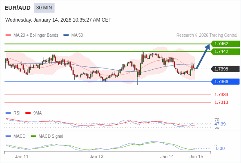This screenshot has height=163, width=241.
Task: Click the RSI blue legend swatch
Action: (8, 113)
